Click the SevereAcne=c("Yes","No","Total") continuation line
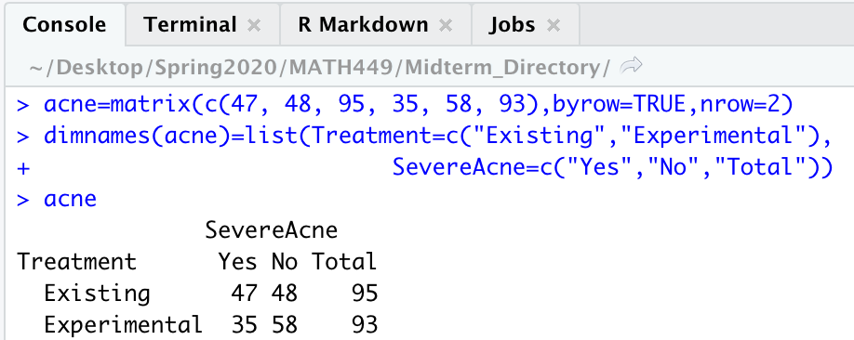This screenshot has height=340, width=854. pos(613,167)
